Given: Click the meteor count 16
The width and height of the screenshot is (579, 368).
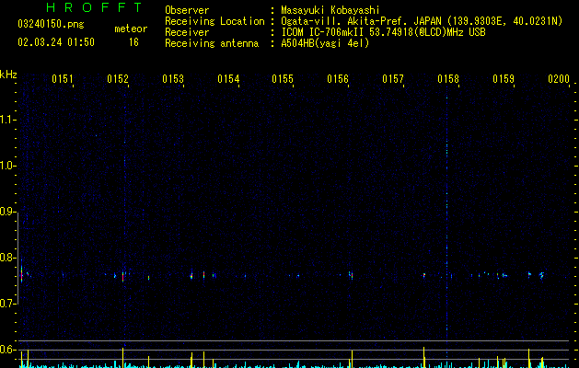Looking at the screenshot, I should [x=133, y=42].
